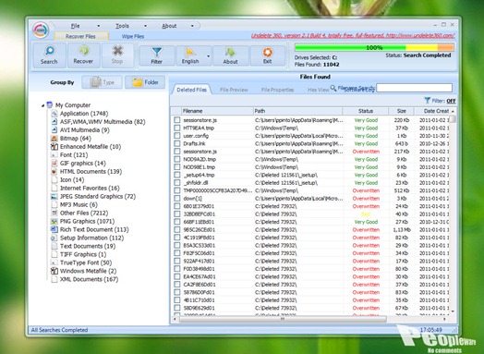Select the HTML Documents (139) category
Screen dimensions: 484x354
click(x=91, y=171)
